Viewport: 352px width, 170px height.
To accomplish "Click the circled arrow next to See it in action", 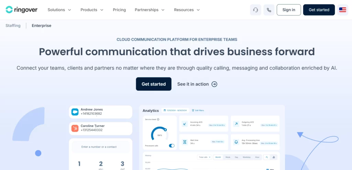I will click(214, 84).
